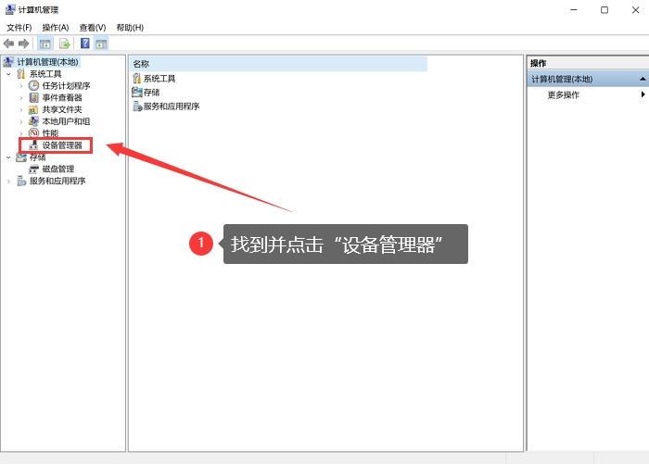Screen dimensions: 649x464
Task: Select 服务和应用程序 in the left tree
Action: (x=57, y=181)
